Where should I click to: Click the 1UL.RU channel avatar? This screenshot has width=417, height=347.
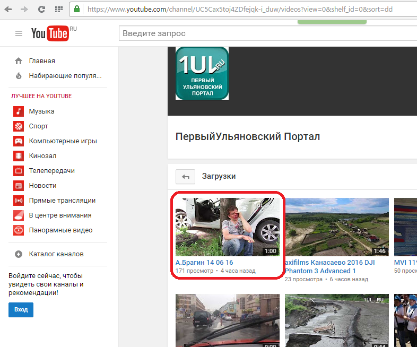tap(202, 73)
